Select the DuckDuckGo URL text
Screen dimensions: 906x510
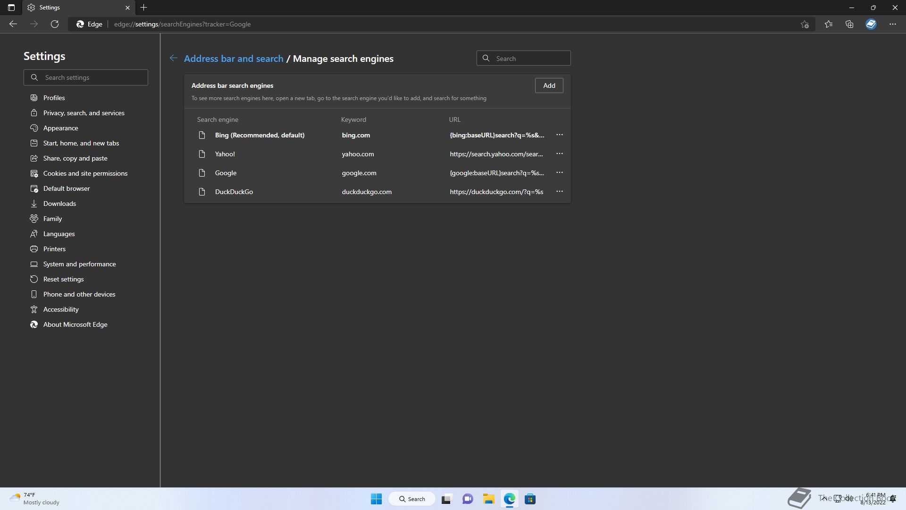[496, 192]
